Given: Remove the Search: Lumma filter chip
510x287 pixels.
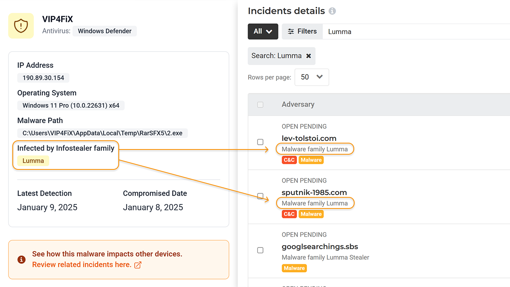Looking at the screenshot, I should tap(308, 56).
